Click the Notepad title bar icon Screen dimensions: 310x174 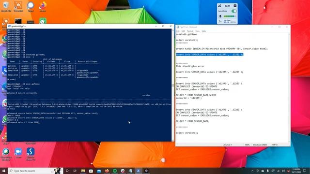click(x=178, y=27)
